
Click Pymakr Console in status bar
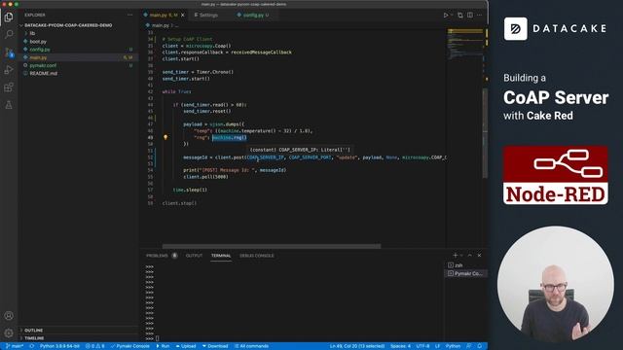click(x=129, y=346)
